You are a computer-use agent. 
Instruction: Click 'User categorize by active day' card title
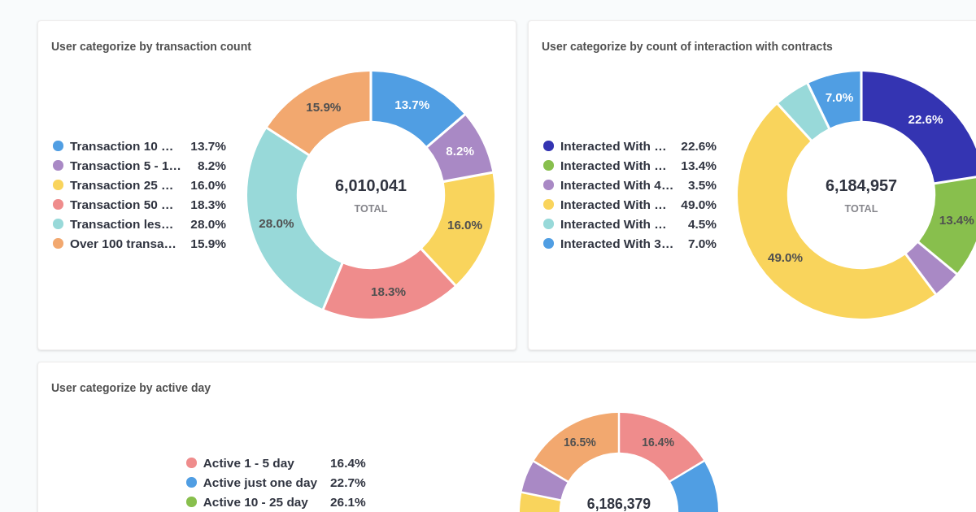[x=131, y=388]
